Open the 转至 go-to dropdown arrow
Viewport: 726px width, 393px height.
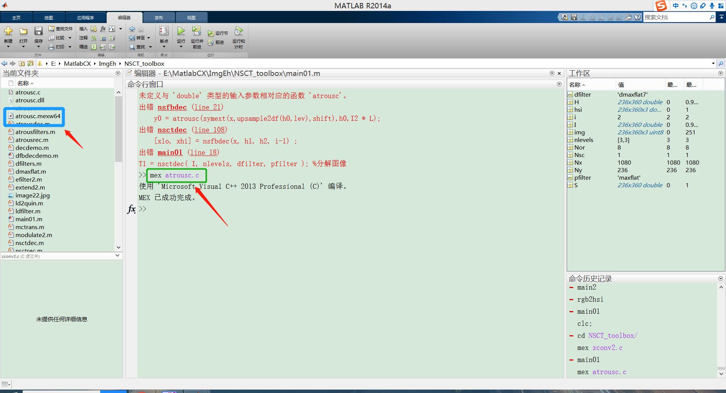149,37
